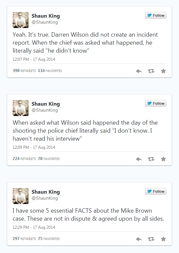Reply to the 5 essential FACTS tweet
Image resolution: width=179 pixels, height=253 pixels.
[x=139, y=239]
